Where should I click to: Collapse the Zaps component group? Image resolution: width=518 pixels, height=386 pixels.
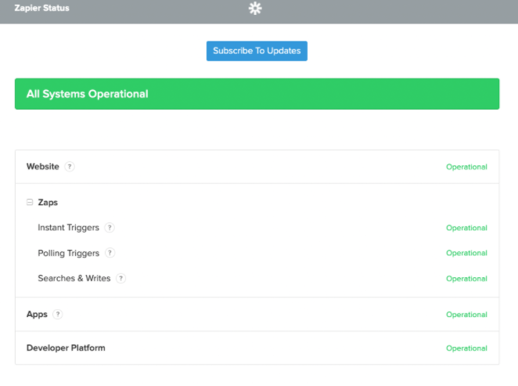[x=30, y=202]
